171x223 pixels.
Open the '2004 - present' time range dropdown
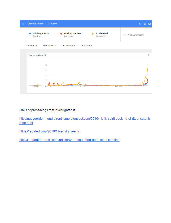point(49,45)
